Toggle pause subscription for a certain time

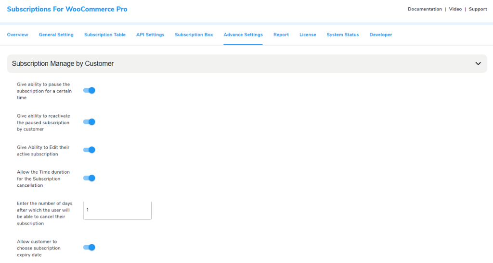[x=89, y=91]
